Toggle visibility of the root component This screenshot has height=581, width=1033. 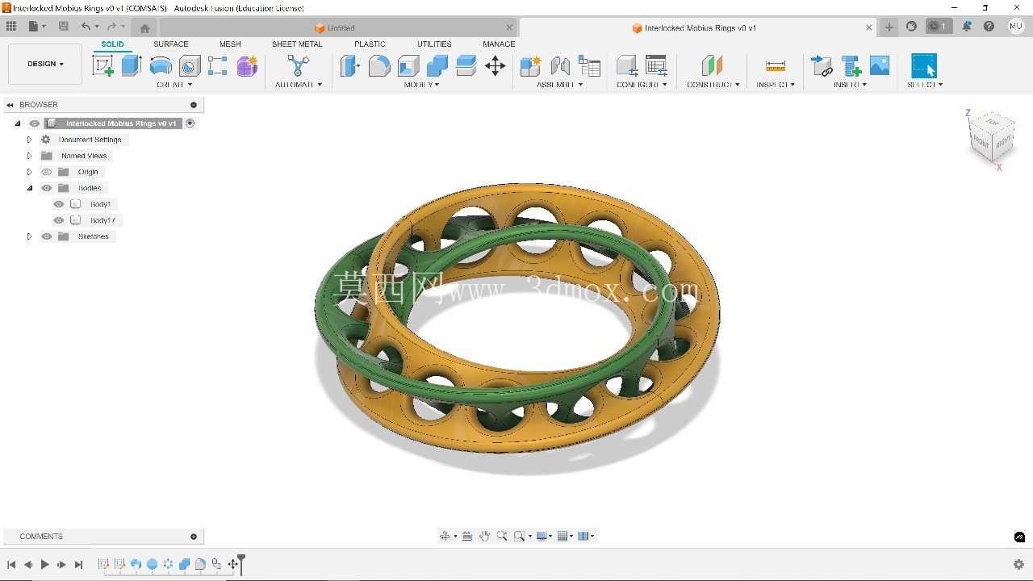coord(34,123)
